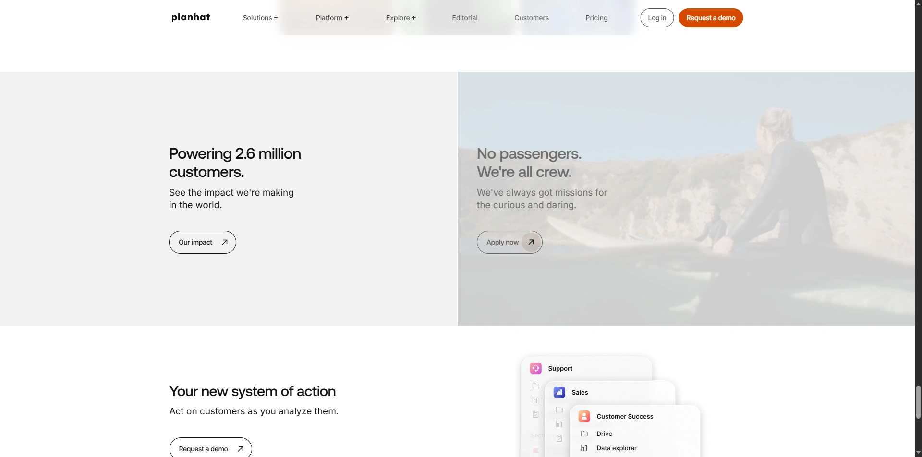Click the planhat logo
The width and height of the screenshot is (922, 457).
[x=191, y=18]
